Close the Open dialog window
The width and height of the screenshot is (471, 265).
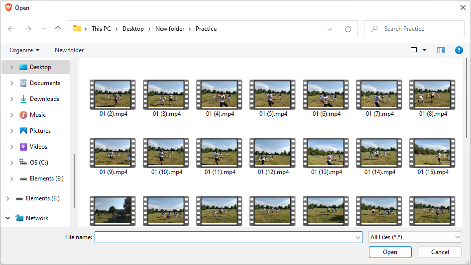click(463, 7)
